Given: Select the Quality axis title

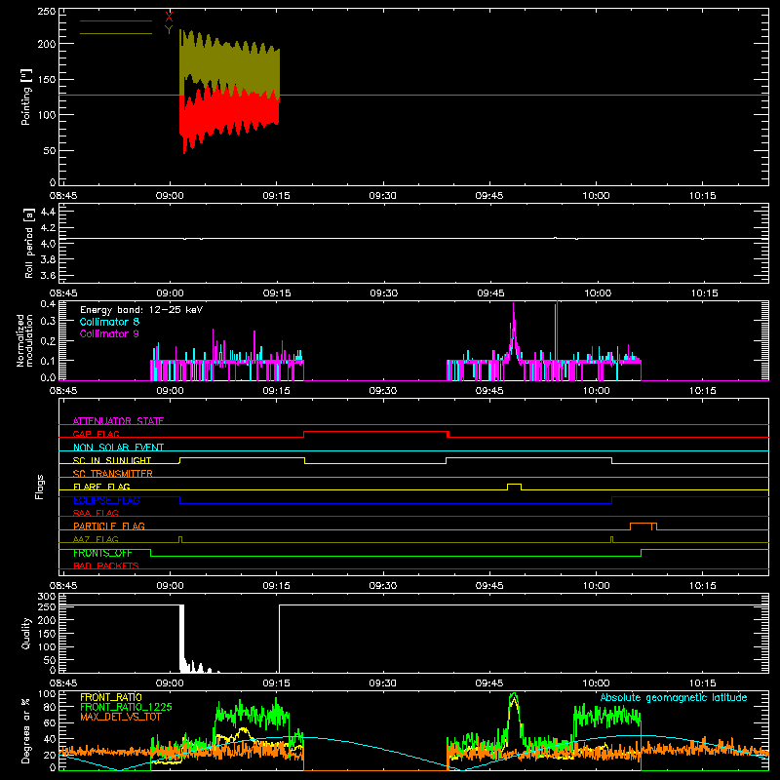Looking at the screenshot, I should tap(26, 633).
